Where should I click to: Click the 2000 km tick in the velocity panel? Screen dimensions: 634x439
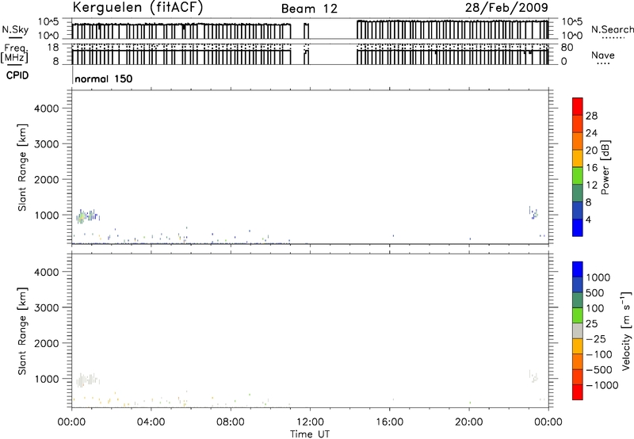pyautogui.click(x=46, y=343)
